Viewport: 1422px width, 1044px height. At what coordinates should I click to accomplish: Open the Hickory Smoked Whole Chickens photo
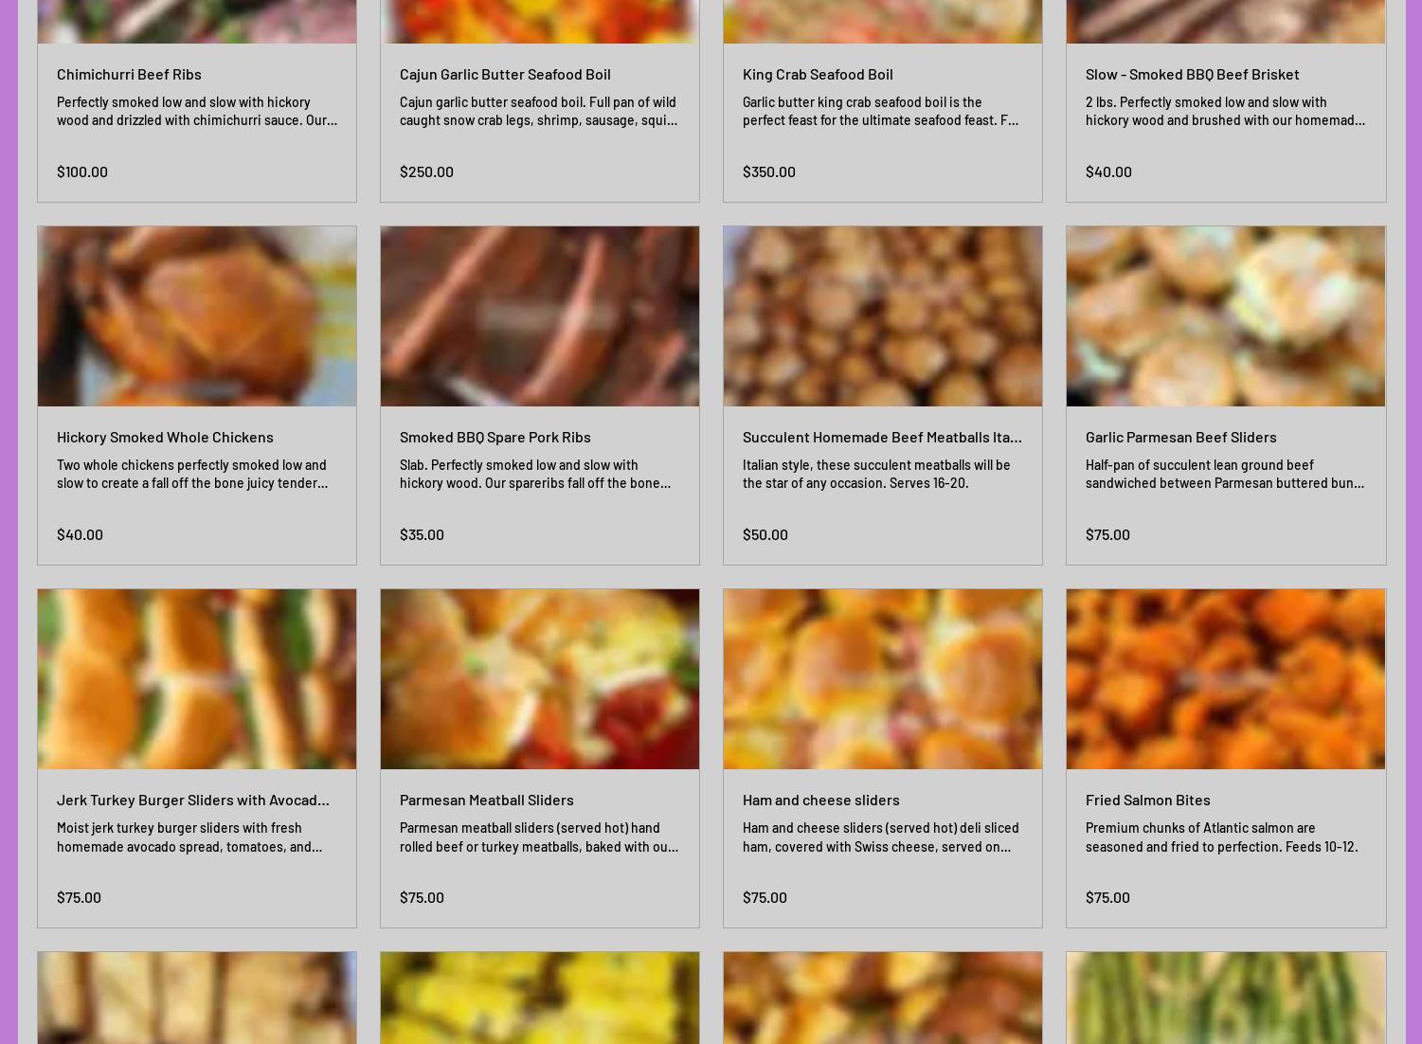pyautogui.click(x=197, y=316)
